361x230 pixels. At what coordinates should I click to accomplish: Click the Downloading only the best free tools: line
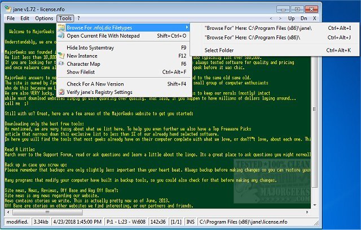click(x=45, y=124)
